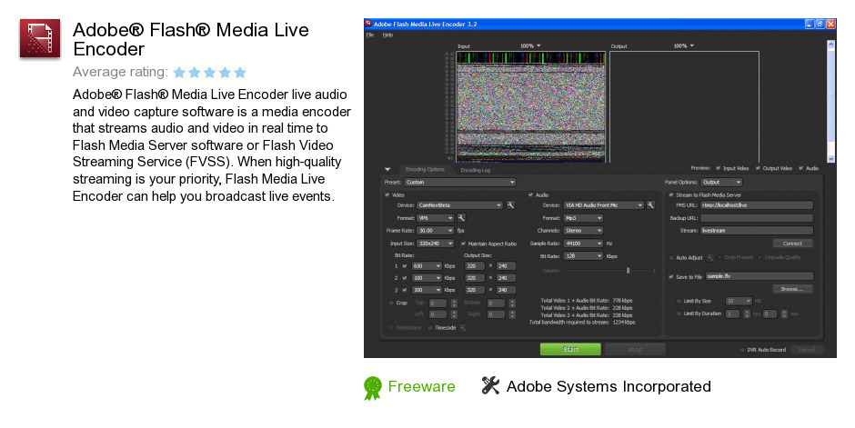Click the input video preview thumbnail

point(530,106)
